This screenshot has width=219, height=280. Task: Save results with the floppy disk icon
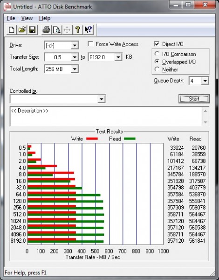(x=32, y=30)
